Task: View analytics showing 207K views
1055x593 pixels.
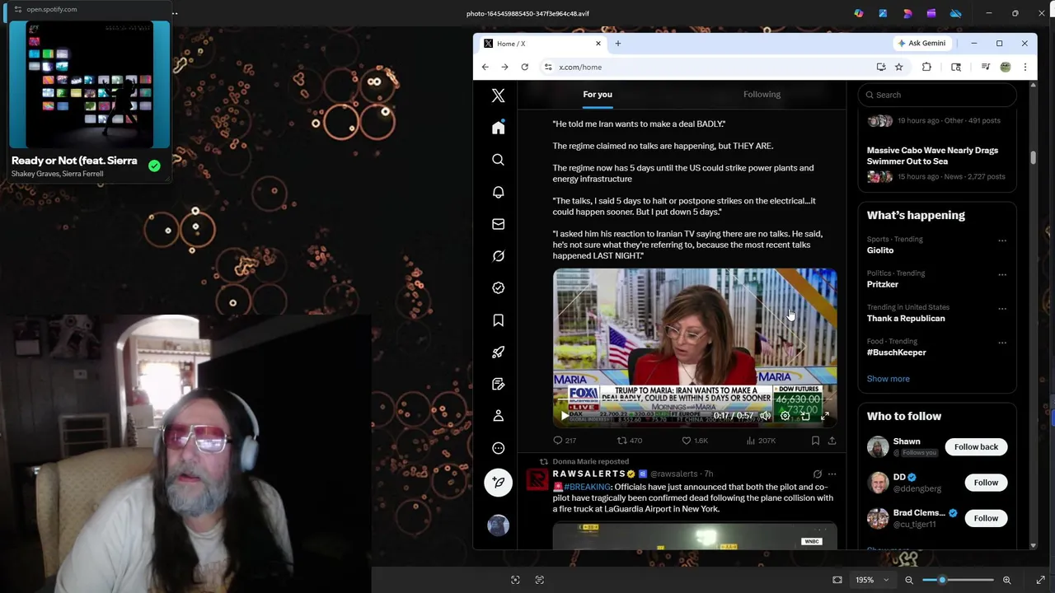Action: click(x=761, y=441)
